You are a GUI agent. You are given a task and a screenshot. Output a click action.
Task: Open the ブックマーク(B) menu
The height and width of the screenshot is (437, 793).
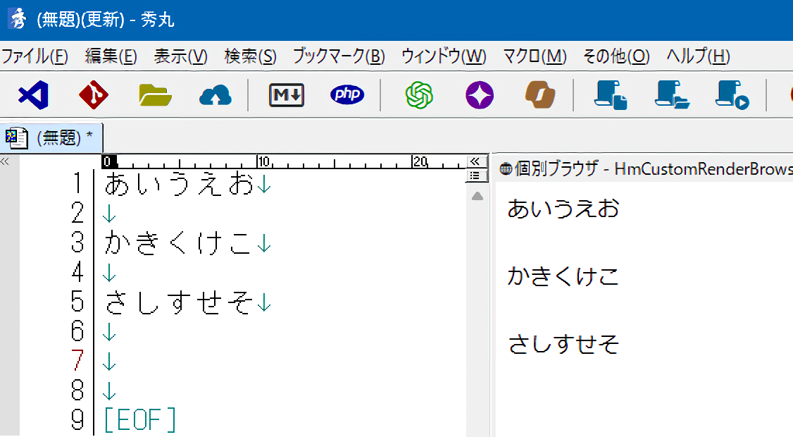pyautogui.click(x=339, y=56)
